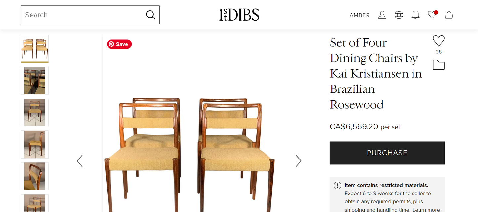Screen dimensions: 478x212
Task: Save item with large heart icon
Action: pyautogui.click(x=439, y=41)
